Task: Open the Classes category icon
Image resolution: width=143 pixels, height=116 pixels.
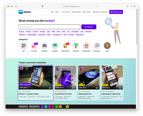Action: 55,46
